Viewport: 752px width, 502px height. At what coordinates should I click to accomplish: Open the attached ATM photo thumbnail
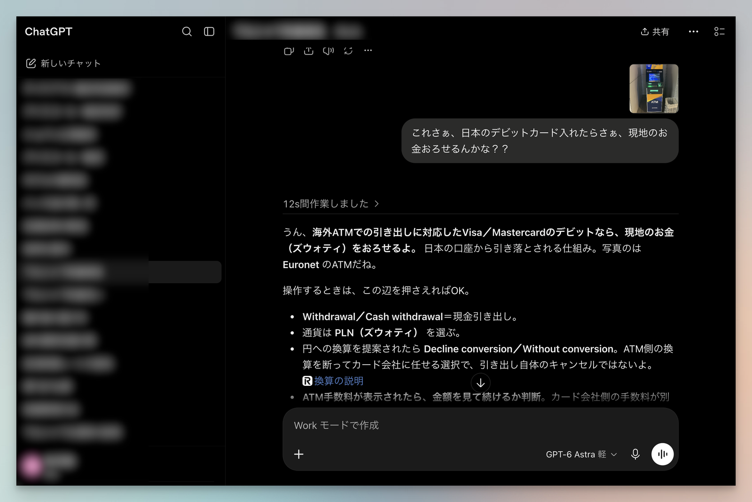coord(654,88)
